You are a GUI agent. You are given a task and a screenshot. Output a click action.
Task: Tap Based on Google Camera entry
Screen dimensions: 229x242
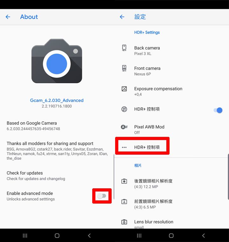pos(57,126)
